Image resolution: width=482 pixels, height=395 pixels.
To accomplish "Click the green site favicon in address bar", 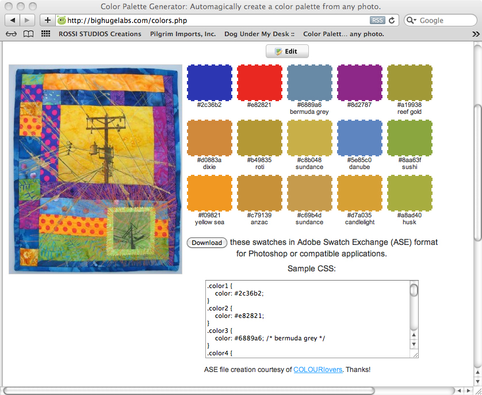I will pyautogui.click(x=62, y=20).
